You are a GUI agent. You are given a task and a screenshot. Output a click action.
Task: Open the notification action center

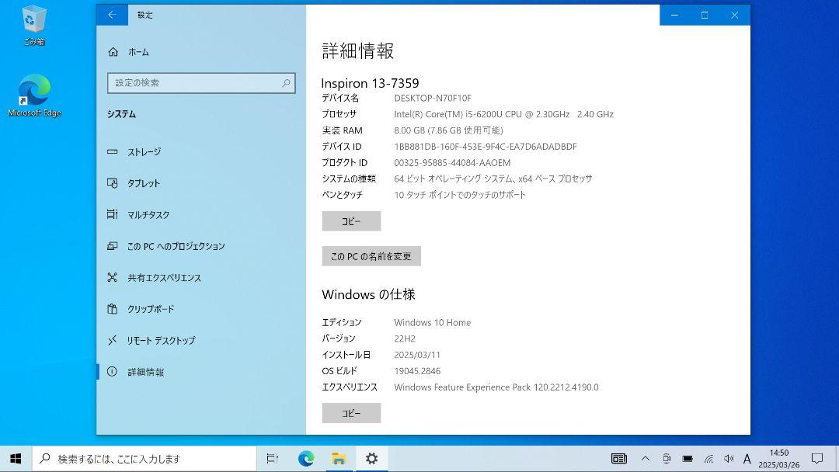click(x=817, y=459)
